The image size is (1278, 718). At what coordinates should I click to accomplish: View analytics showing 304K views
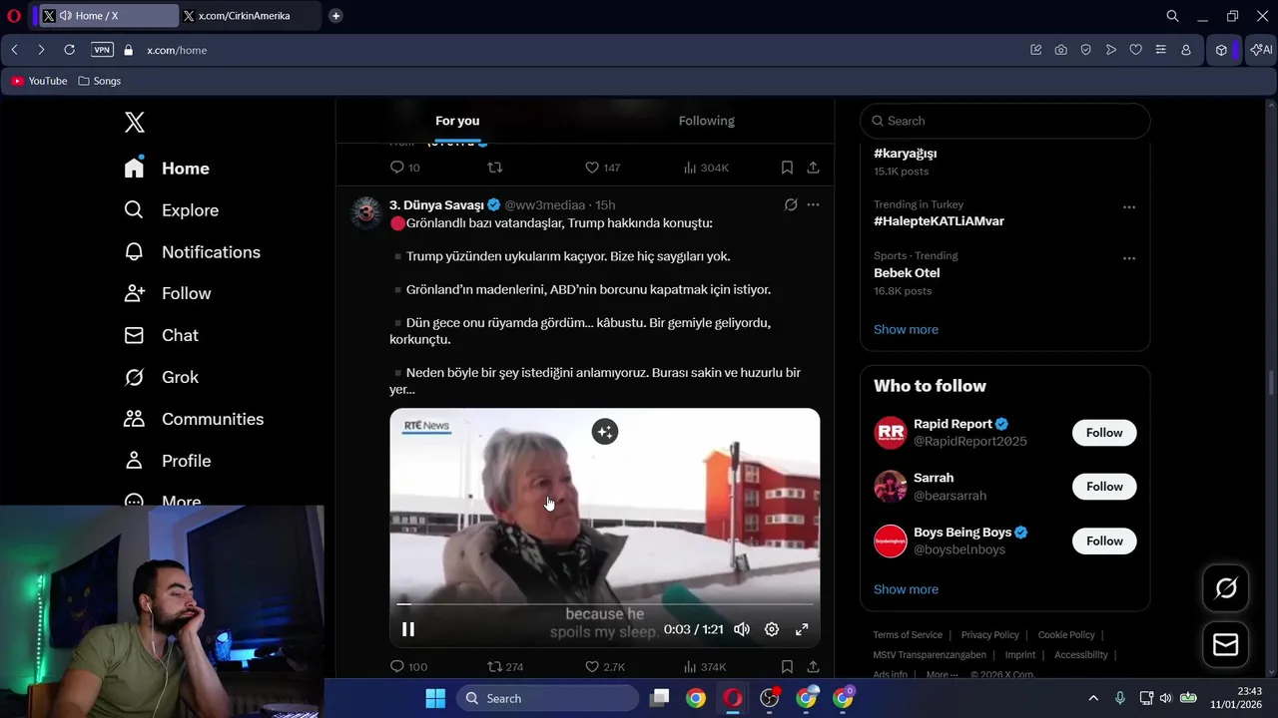[706, 168]
